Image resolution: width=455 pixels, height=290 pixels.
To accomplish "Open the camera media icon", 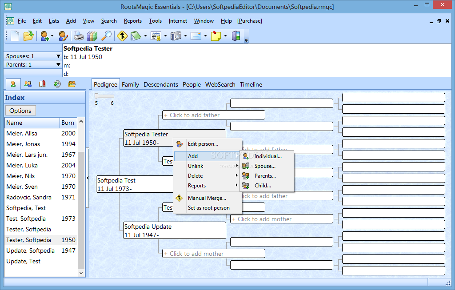I will point(176,36).
